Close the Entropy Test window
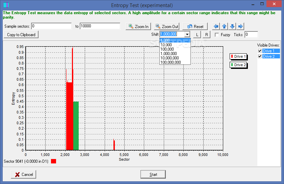 (x=274, y=4)
